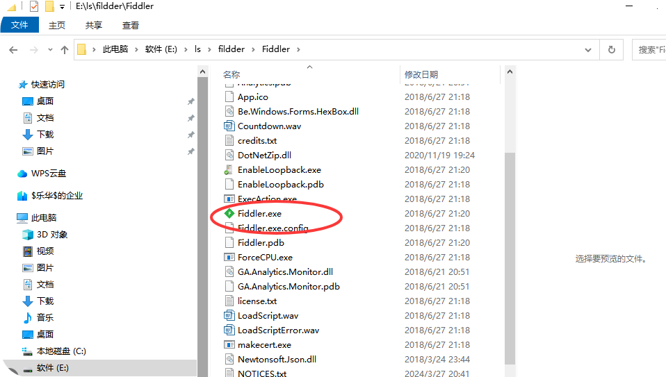666x377 pixels.
Task: Click fildder in the address breadcrumb
Action: tap(232, 49)
